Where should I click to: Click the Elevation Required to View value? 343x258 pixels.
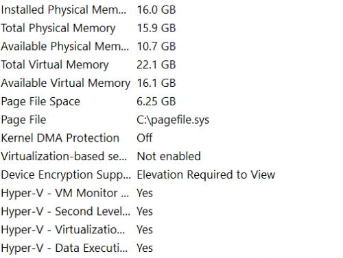(206, 175)
